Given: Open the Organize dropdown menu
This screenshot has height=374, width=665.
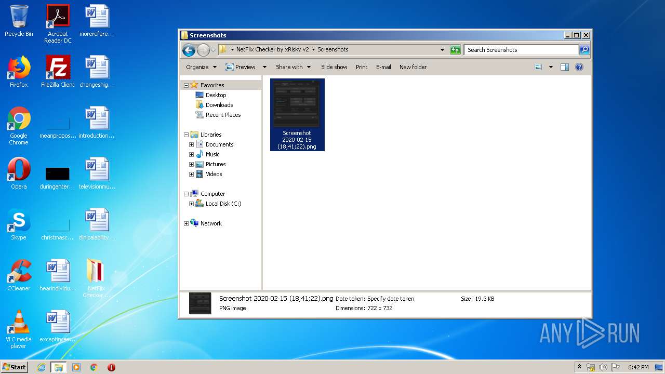Looking at the screenshot, I should click(x=201, y=67).
